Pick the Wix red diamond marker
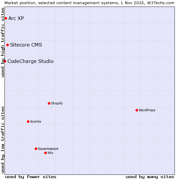Viewport: 179px width, 179px height. tap(45, 153)
